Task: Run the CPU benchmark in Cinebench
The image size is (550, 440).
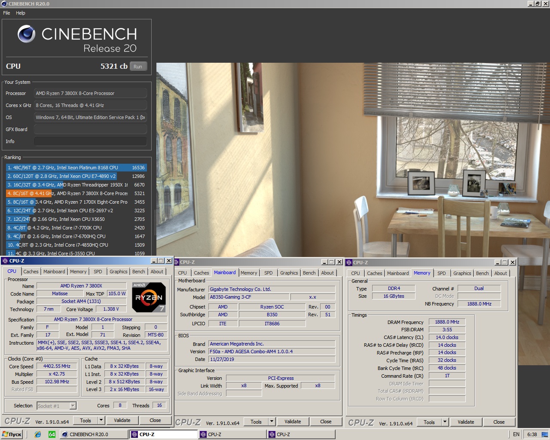Action: pos(138,67)
